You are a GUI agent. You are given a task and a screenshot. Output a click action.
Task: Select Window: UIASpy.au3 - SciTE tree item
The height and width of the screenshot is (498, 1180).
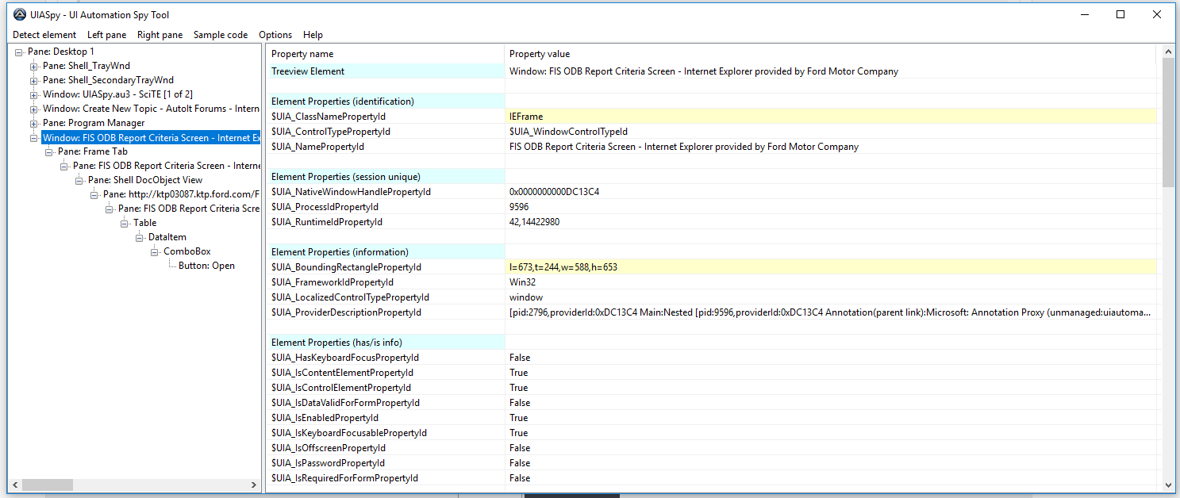[117, 94]
